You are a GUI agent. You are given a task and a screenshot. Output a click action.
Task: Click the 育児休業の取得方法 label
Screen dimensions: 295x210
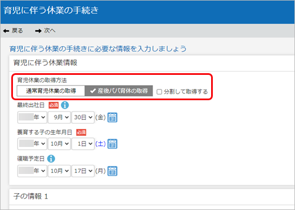pos(42,81)
